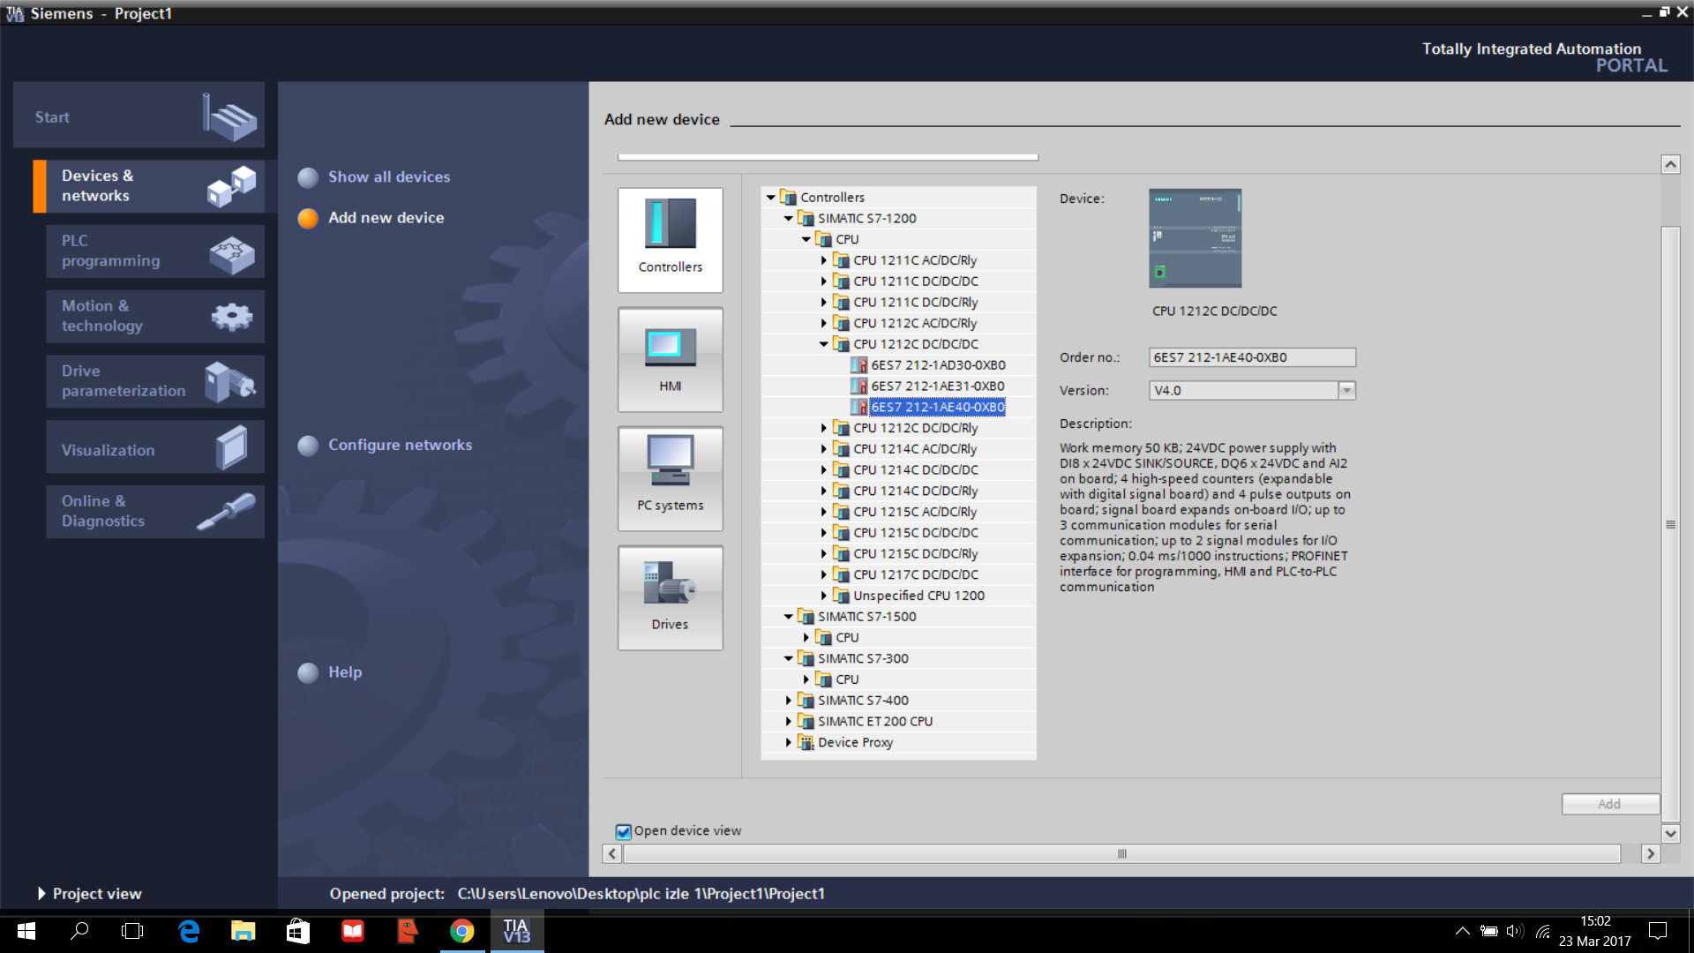This screenshot has height=953, width=1694.
Task: Choose Configure networks option
Action: 386,446
